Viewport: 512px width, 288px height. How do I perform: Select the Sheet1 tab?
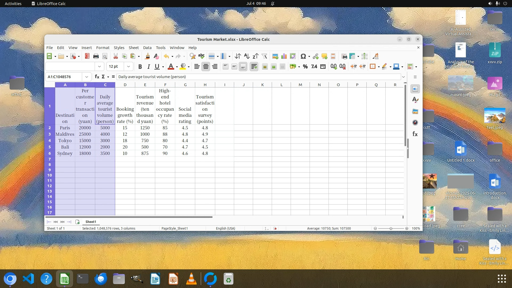click(91, 222)
